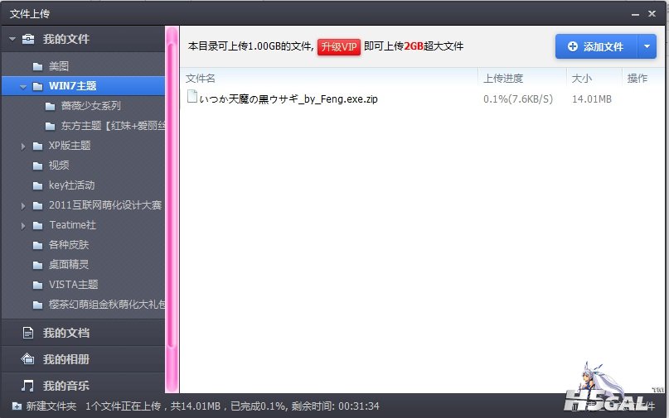Click the WIN7主题 folder icon
Screen dimensions: 669x418
37,87
